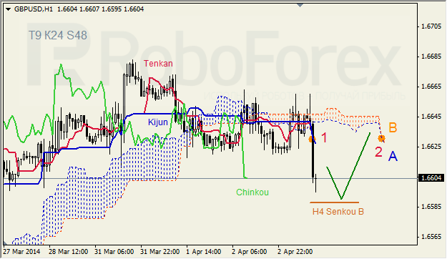Click the T9 K24 S48 parameters text
447x259 pixels.
click(x=58, y=35)
